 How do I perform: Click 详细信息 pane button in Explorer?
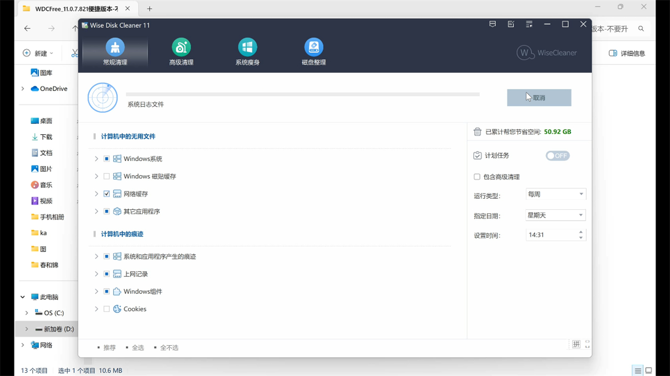(627, 53)
